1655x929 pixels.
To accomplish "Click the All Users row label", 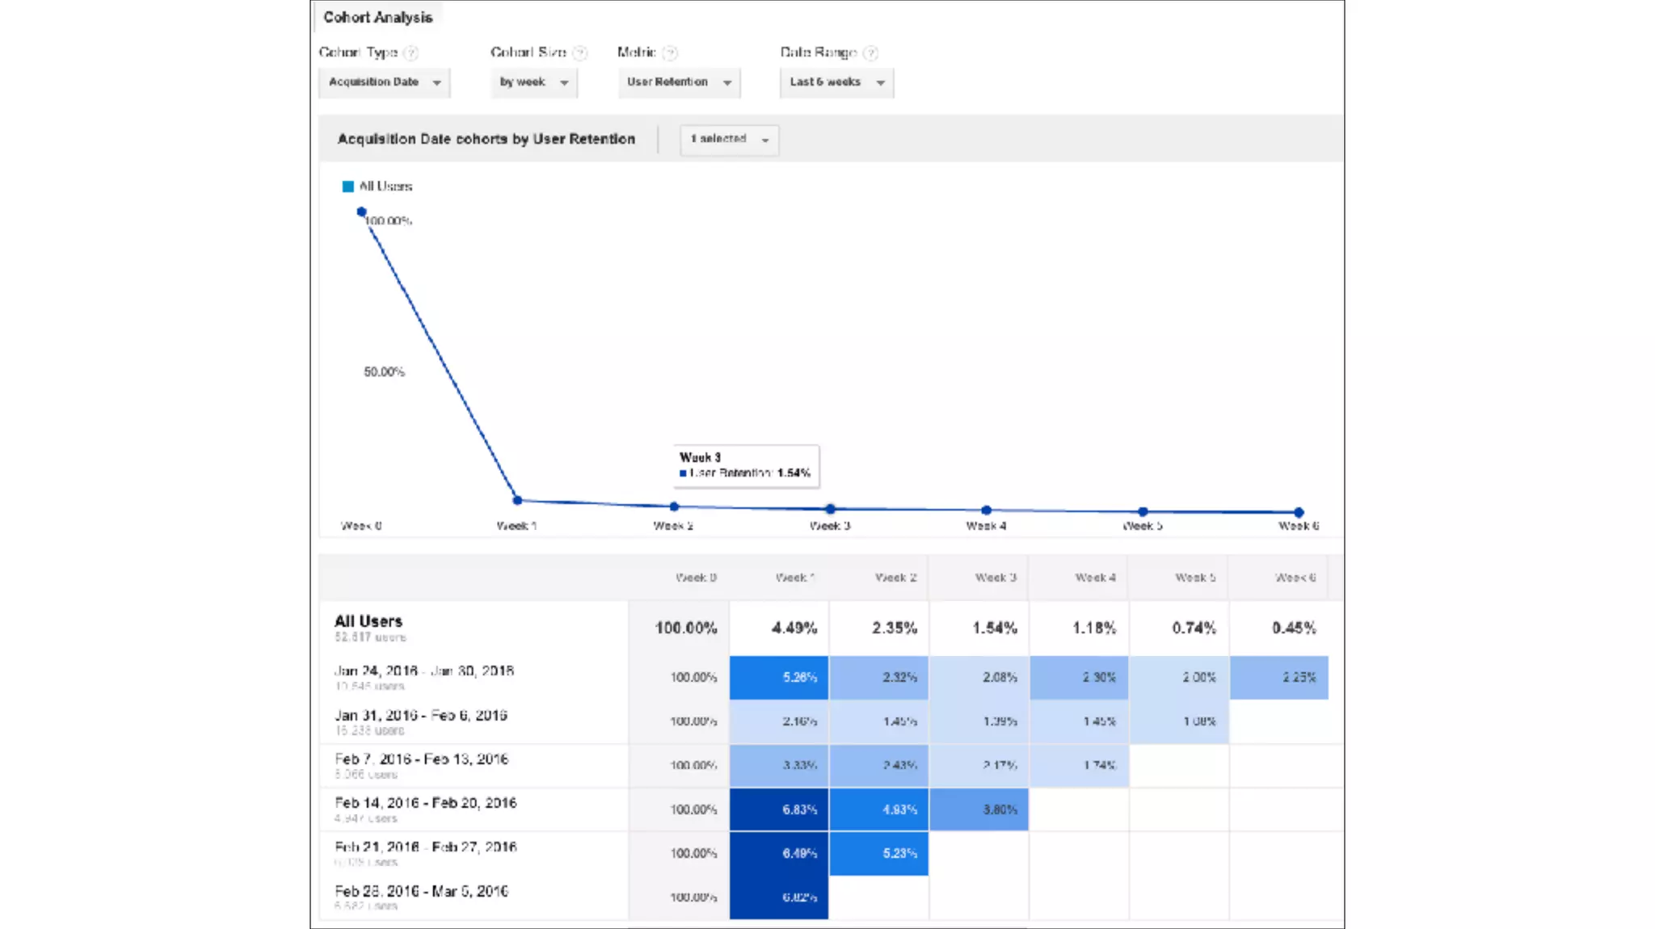I will (x=368, y=621).
